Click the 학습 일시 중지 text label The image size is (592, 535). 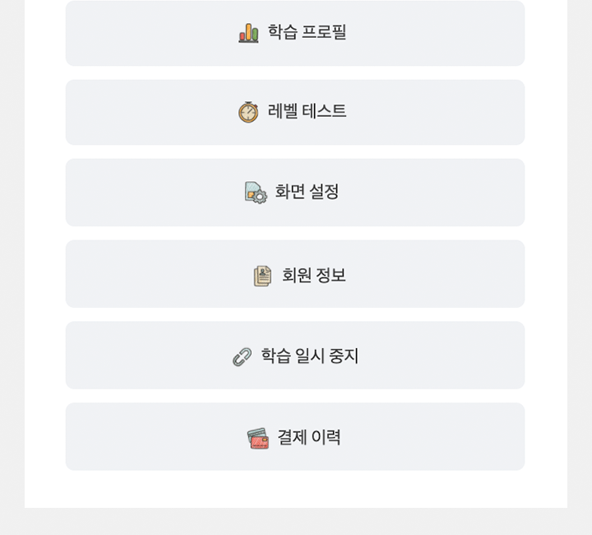(310, 356)
